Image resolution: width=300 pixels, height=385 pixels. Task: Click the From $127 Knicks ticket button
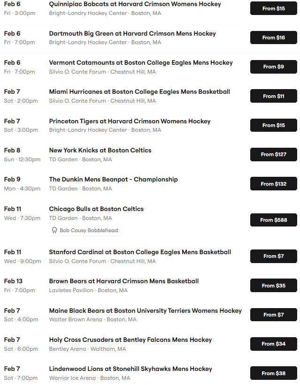273,154
